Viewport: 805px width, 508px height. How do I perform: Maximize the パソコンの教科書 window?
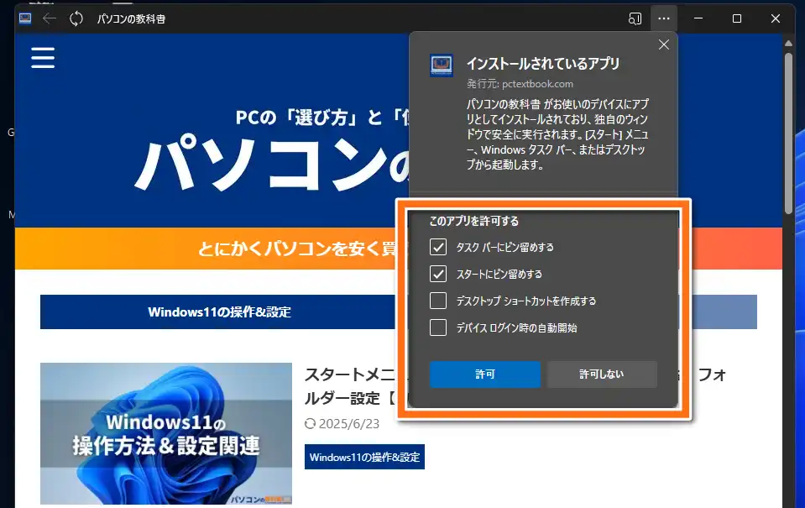coord(737,19)
